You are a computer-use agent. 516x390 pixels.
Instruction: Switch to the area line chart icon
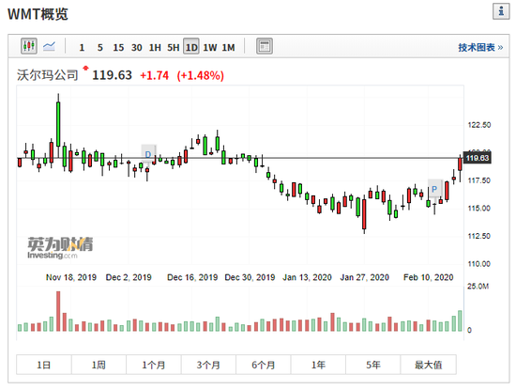tap(49, 46)
